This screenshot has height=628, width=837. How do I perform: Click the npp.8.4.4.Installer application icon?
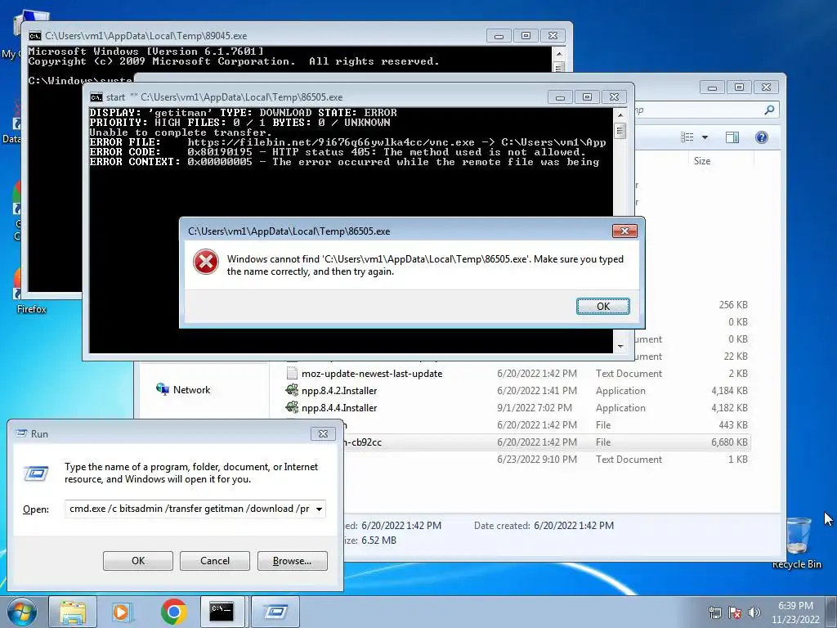tap(292, 407)
